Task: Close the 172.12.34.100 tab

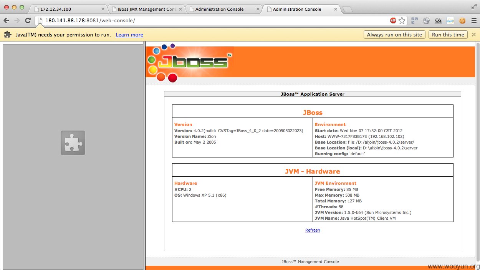Action: coord(103,9)
